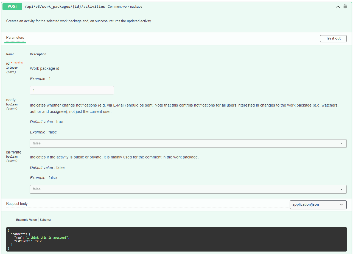Click the 'isPrivate' parameter name
353x254 pixels.
(14, 152)
